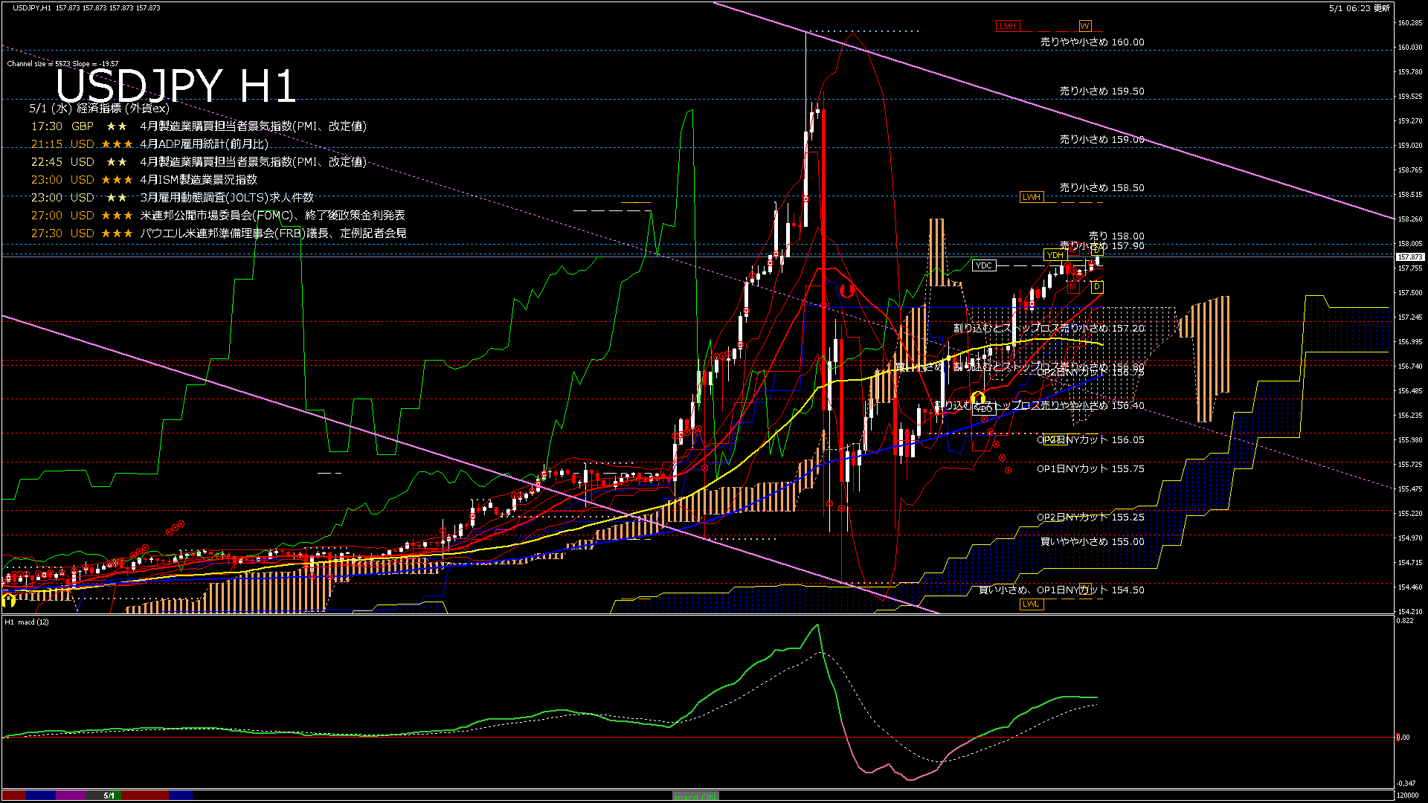Open the 27:00 USD FOMC event row
This screenshot has height=803, width=1428.
pyautogui.click(x=272, y=216)
